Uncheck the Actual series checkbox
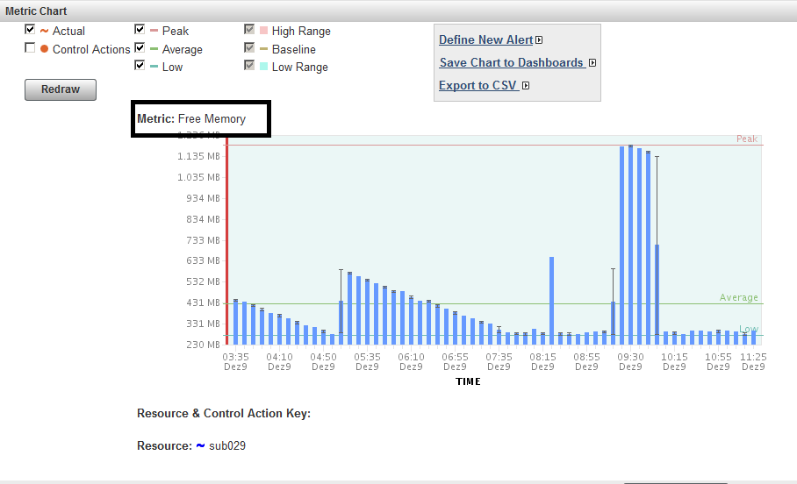Image resolution: width=797 pixels, height=484 pixels. [30, 30]
